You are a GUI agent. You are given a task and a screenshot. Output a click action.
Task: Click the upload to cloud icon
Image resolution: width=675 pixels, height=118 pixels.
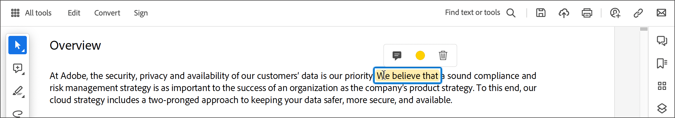(x=564, y=13)
